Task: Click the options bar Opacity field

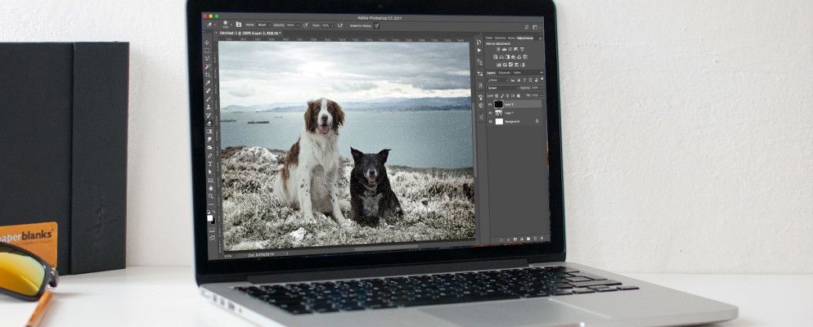Action: [291, 25]
